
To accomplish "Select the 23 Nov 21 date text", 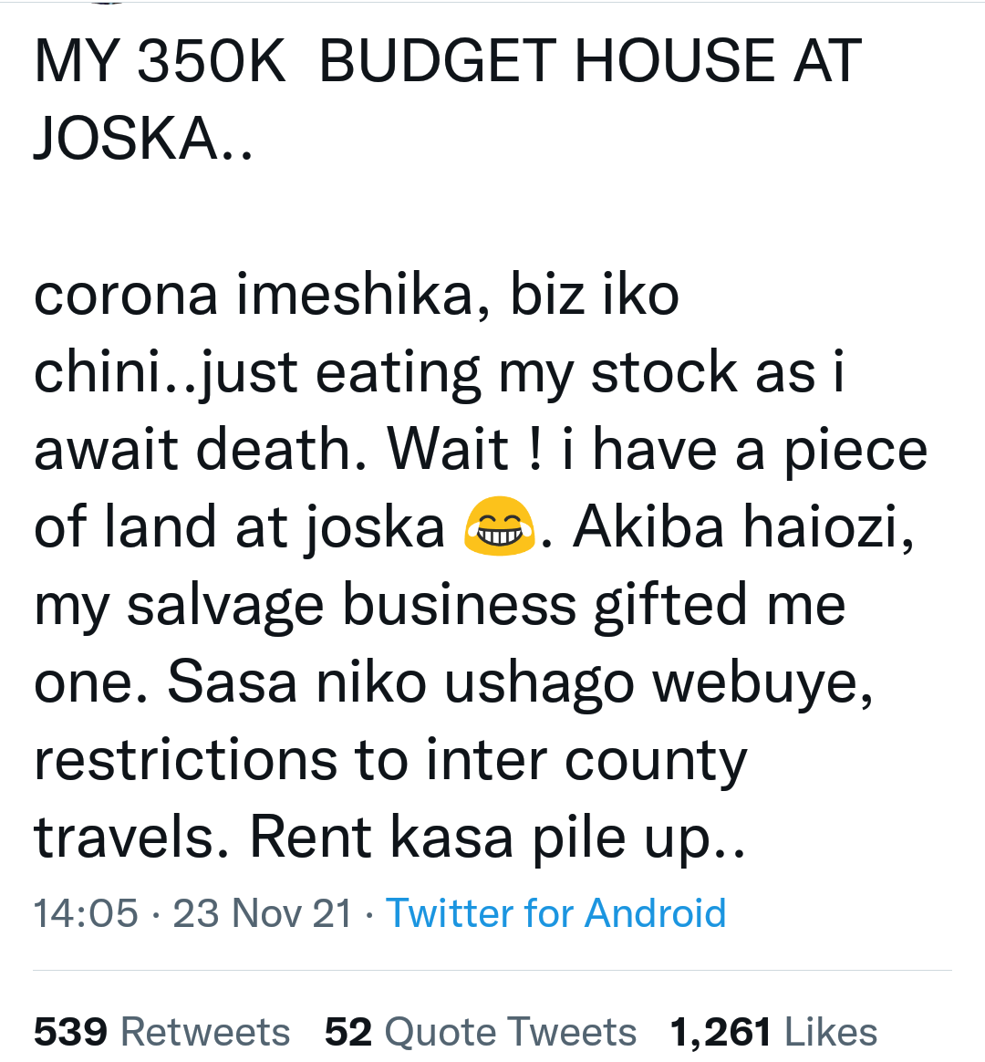I will click(263, 912).
